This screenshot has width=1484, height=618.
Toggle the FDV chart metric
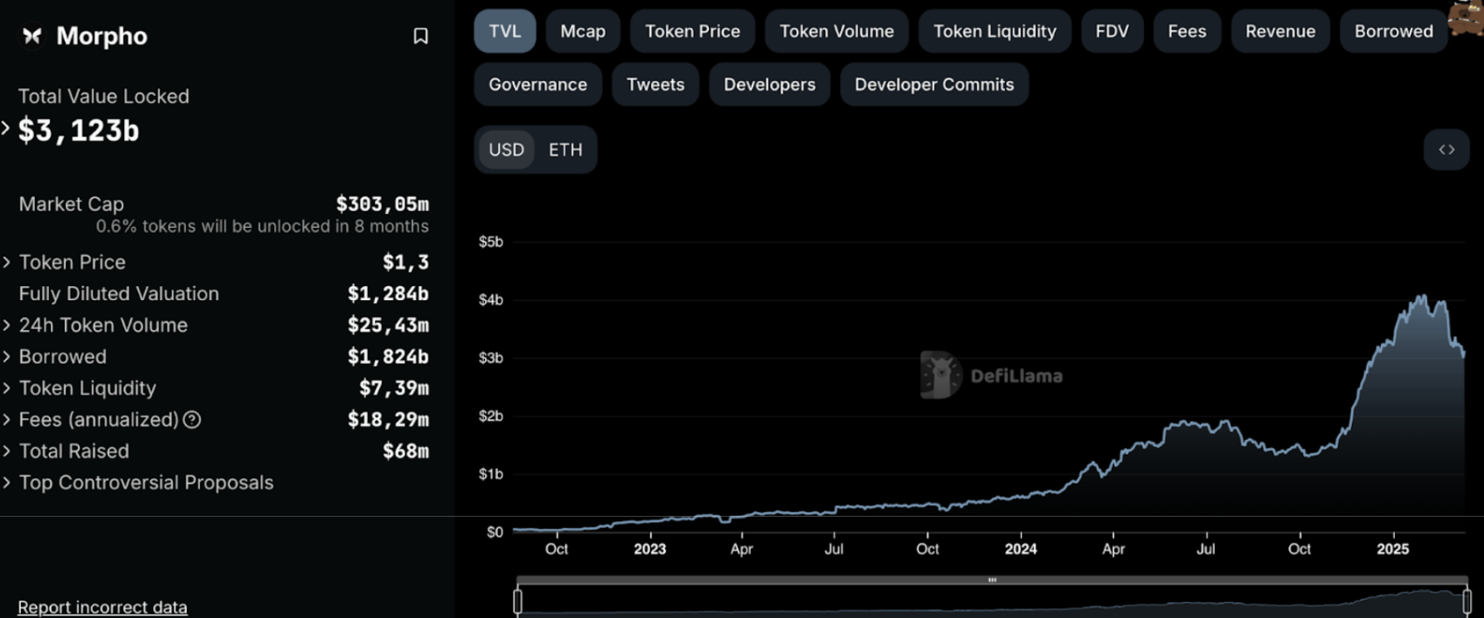click(x=1112, y=31)
